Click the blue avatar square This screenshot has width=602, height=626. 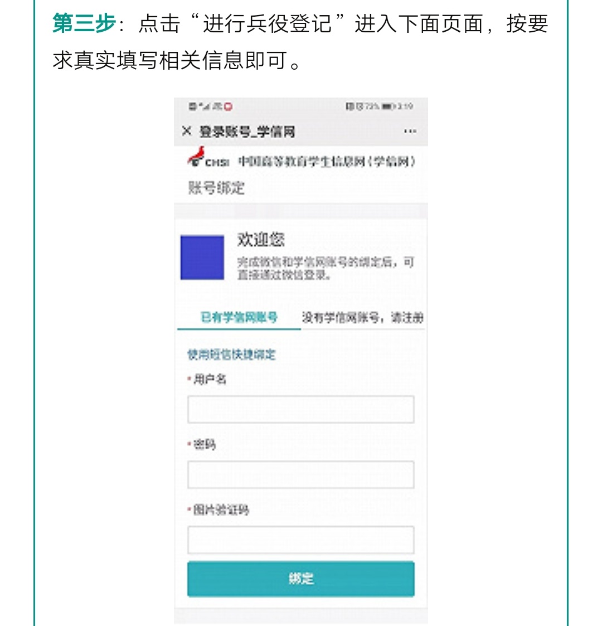(202, 258)
